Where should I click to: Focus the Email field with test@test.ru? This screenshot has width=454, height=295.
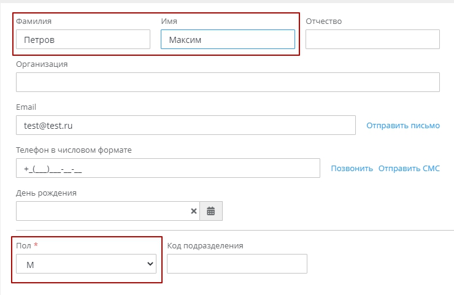185,125
